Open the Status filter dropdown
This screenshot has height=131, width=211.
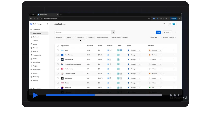coord(70,38)
